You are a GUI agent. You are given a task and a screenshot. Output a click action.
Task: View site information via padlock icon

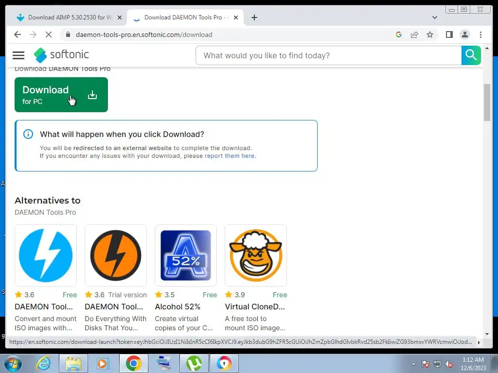click(68, 34)
